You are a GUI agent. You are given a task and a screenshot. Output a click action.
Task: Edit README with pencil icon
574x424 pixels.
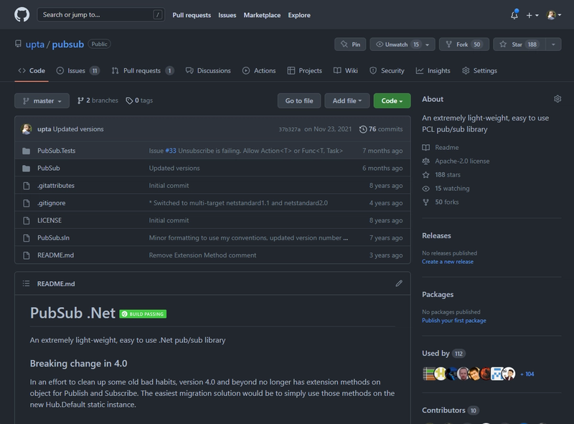399,283
